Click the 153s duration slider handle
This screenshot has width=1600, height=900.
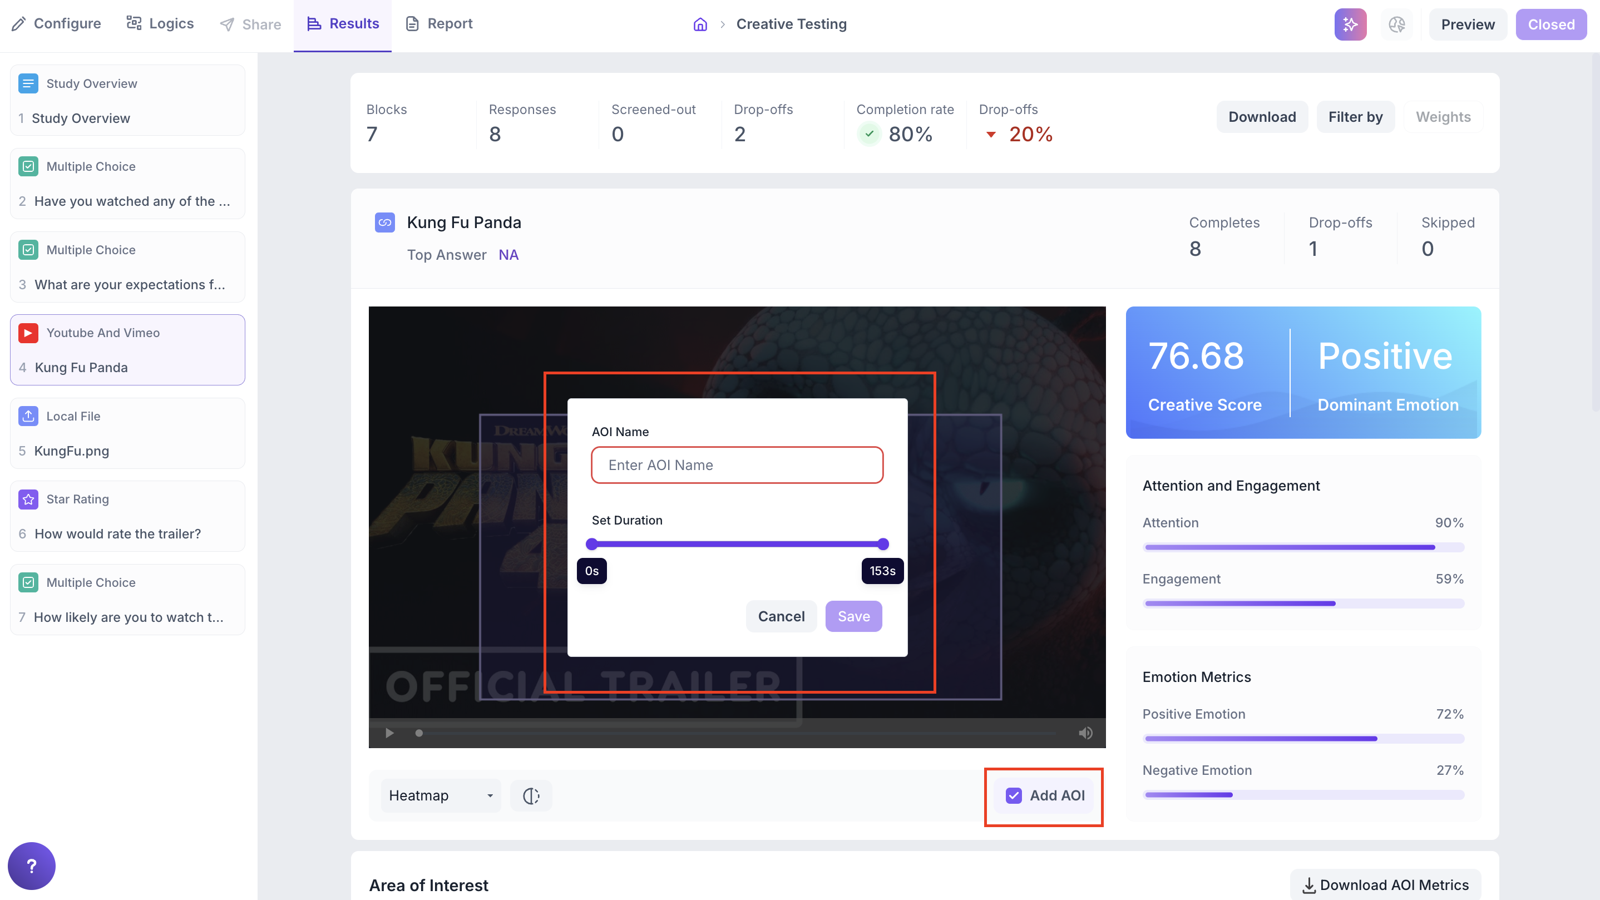pyautogui.click(x=882, y=544)
